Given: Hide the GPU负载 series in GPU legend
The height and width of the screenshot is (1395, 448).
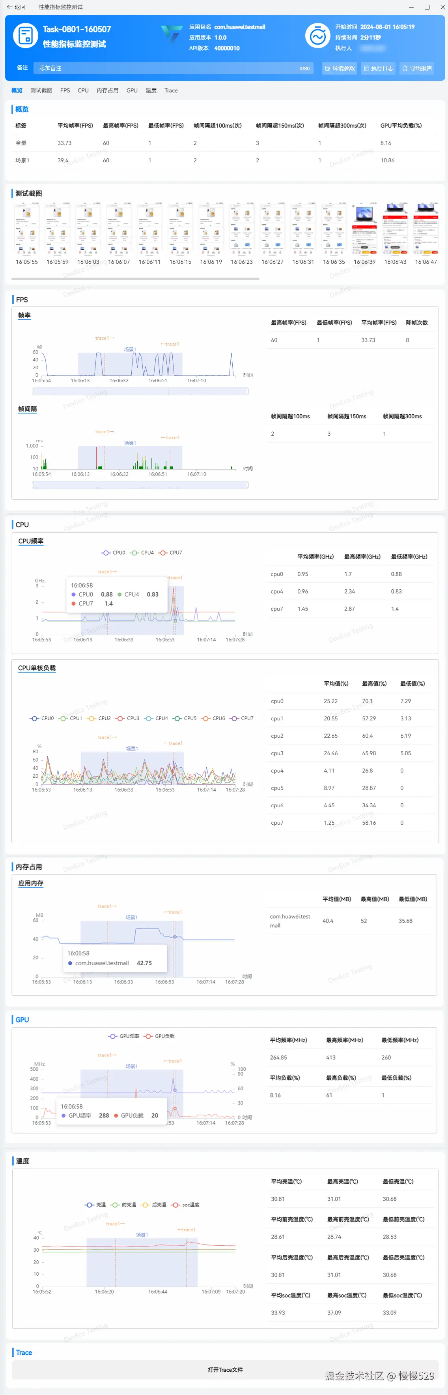Looking at the screenshot, I should (159, 1036).
